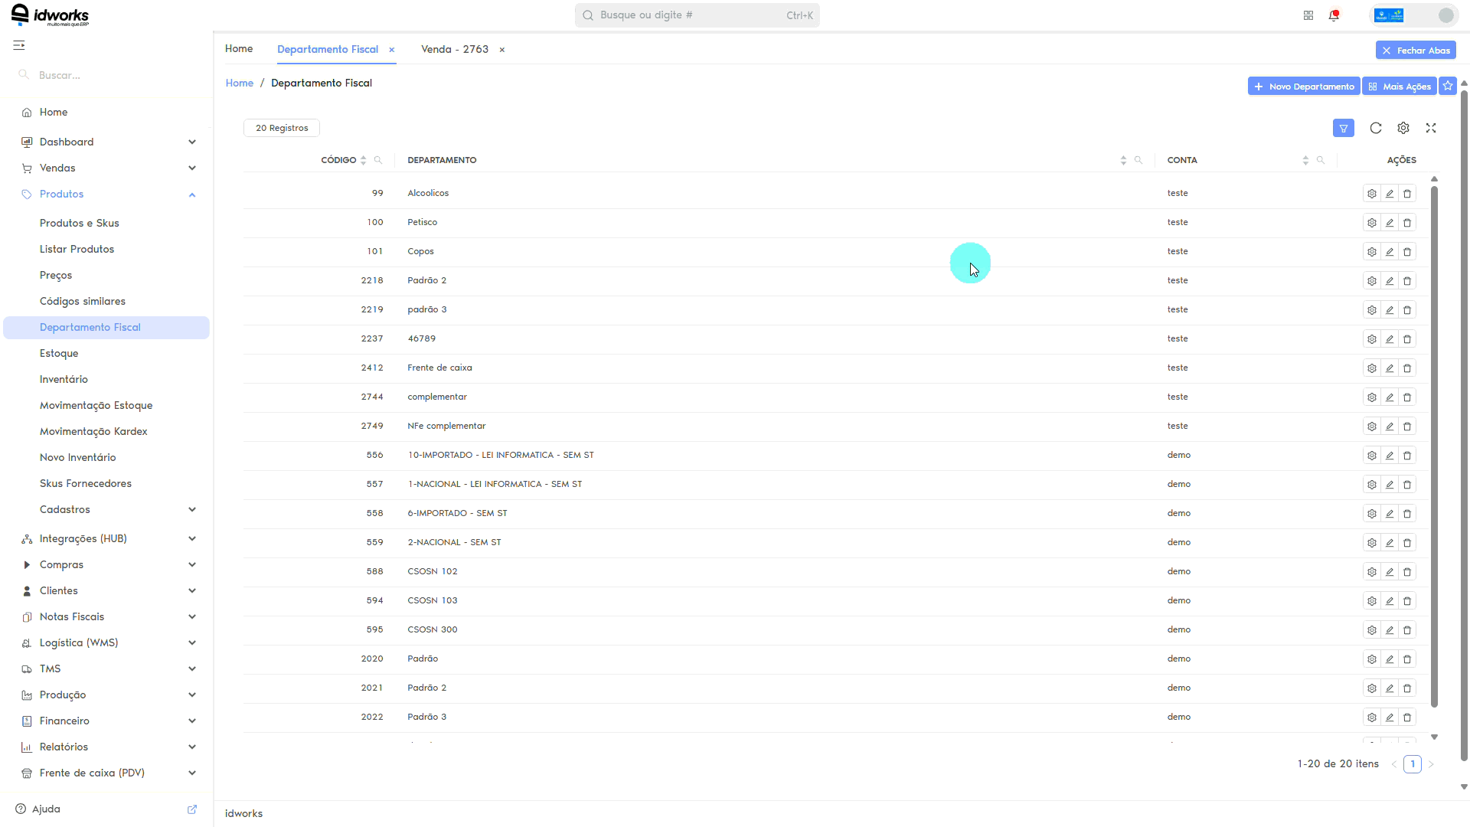Click the 1-20 de 20 itens text
1470x827 pixels.
[x=1338, y=764]
